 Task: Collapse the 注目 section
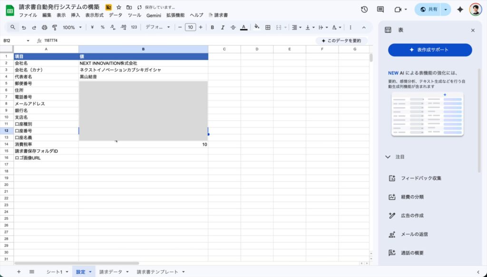tap(388, 157)
